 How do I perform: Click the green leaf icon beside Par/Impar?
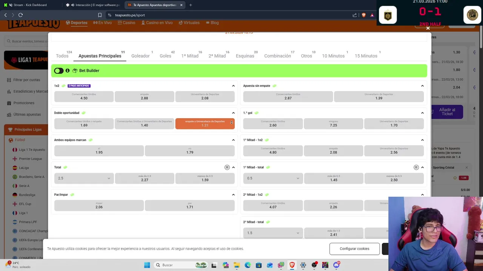coord(72,195)
